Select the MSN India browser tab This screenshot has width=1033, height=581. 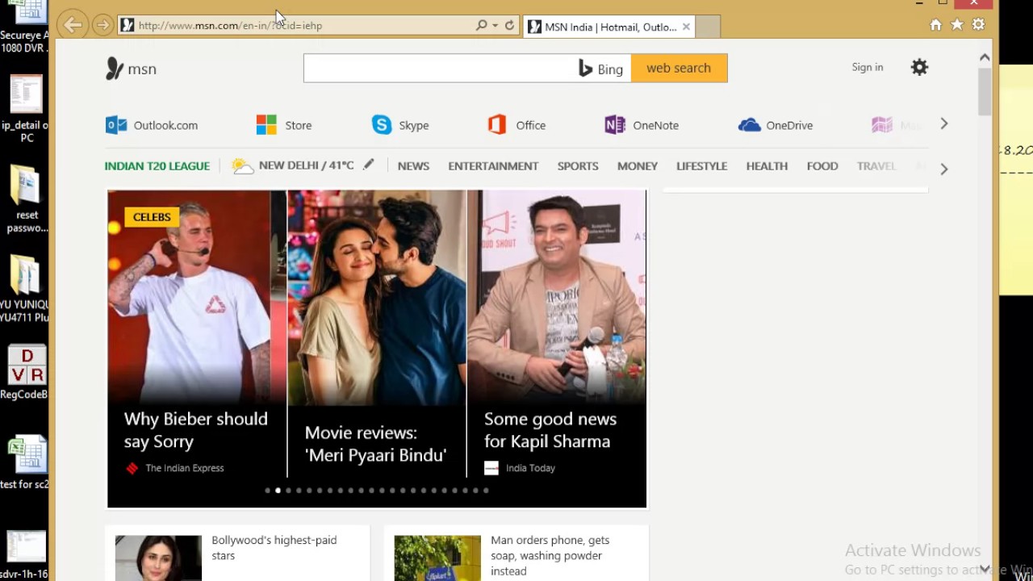[609, 27]
